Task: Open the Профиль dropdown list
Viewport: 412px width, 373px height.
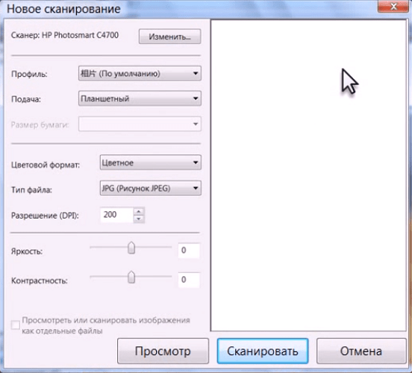Action: pos(140,73)
